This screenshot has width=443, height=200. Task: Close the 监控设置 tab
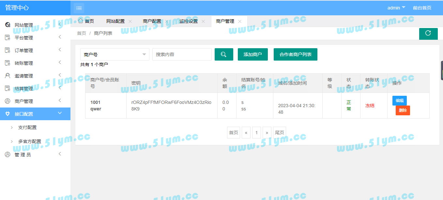(x=203, y=21)
